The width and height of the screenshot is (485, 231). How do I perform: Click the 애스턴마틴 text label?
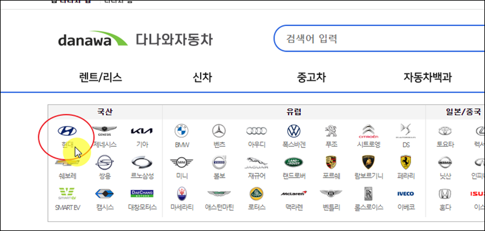point(219,207)
